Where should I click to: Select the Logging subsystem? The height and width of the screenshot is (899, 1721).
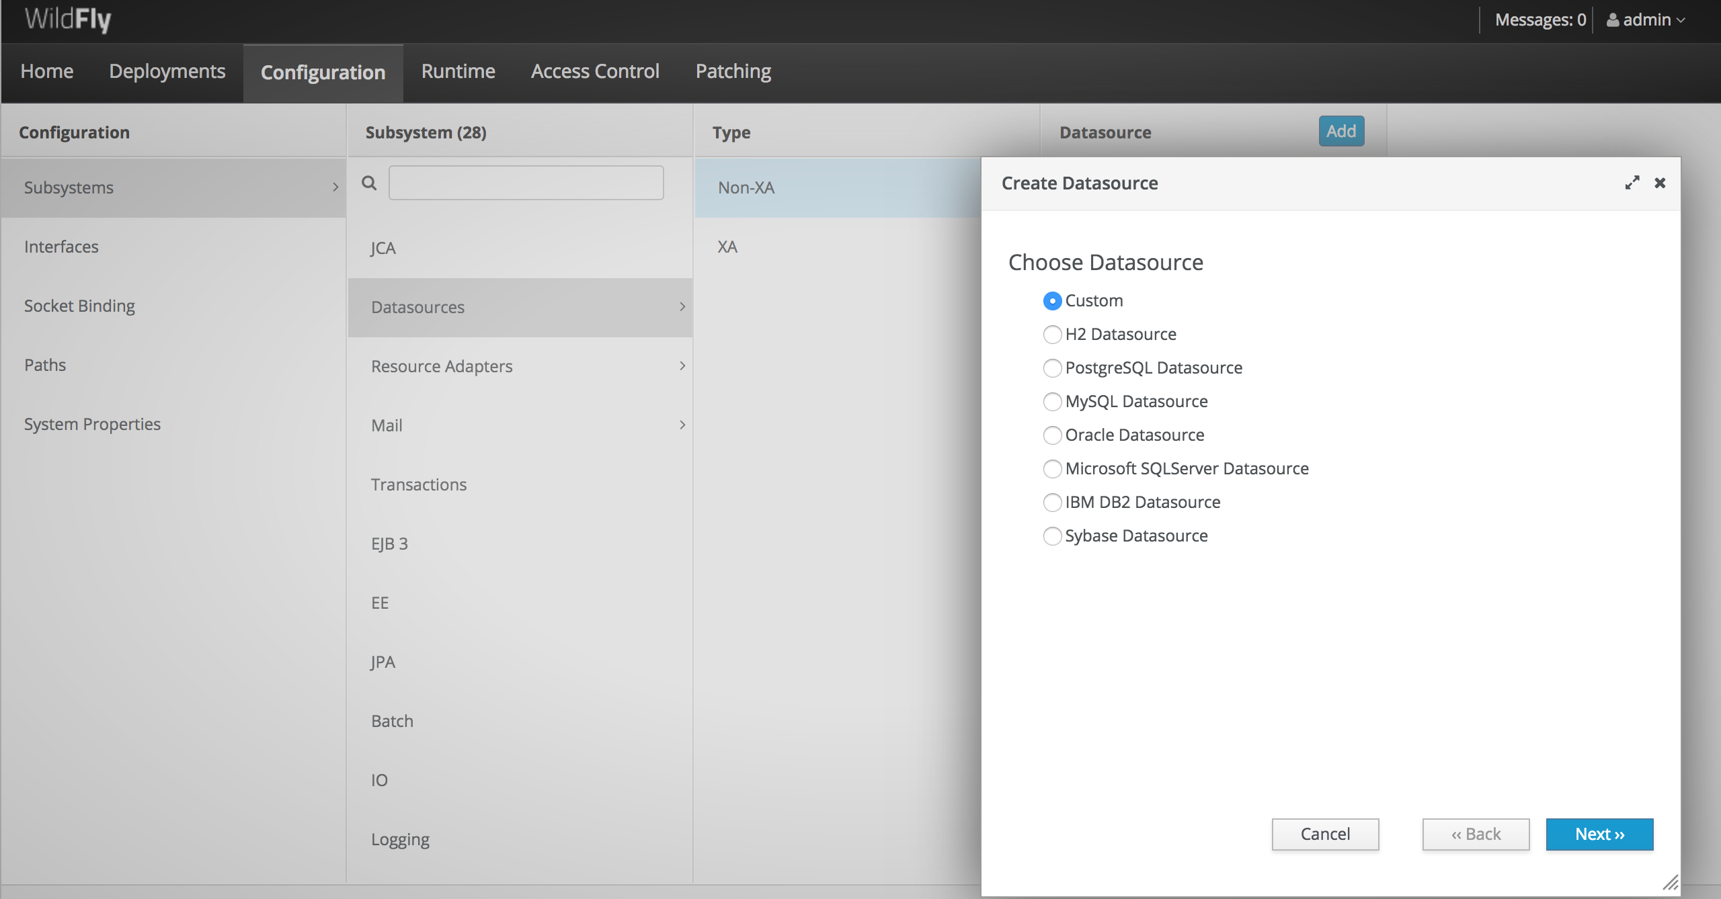coord(520,839)
